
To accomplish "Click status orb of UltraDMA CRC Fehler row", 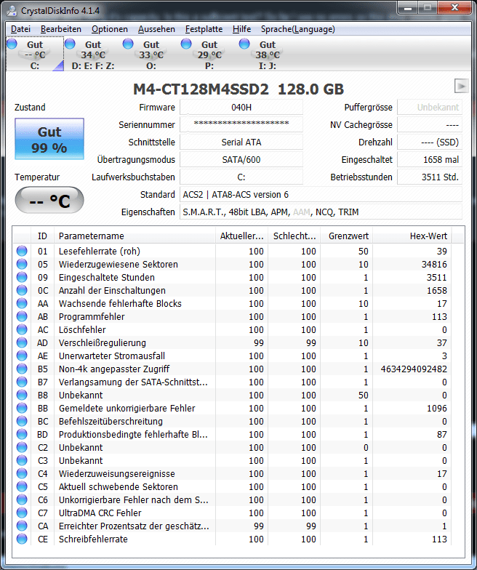I will 22,513.
